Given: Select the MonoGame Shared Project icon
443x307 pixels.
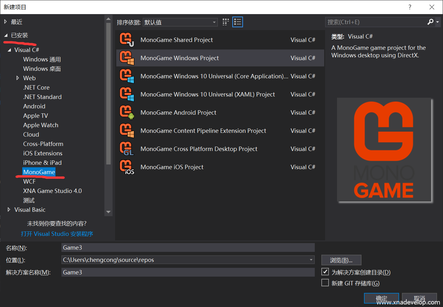Looking at the screenshot, I should pos(127,40).
